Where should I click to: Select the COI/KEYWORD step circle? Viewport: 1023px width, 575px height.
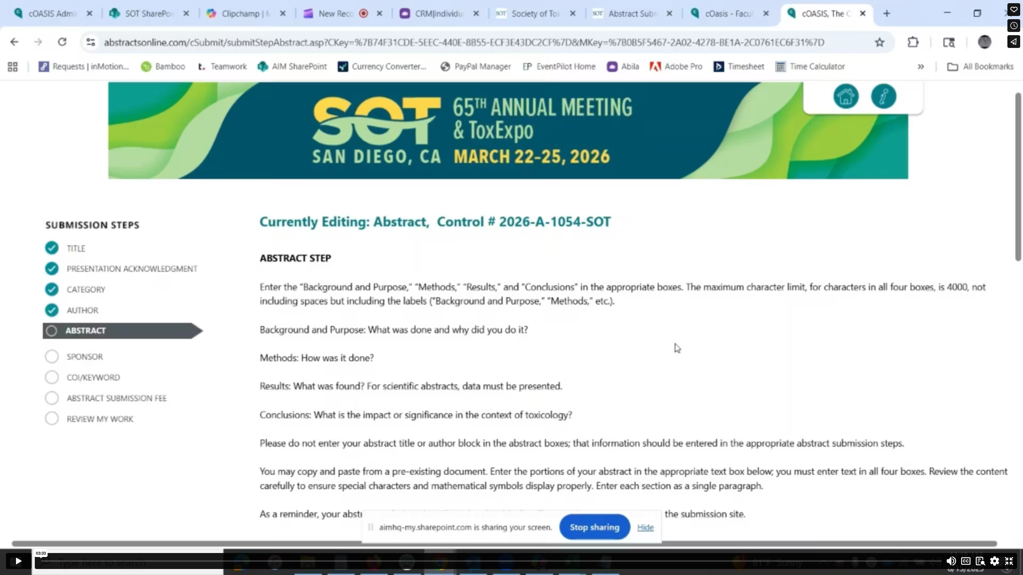(52, 377)
